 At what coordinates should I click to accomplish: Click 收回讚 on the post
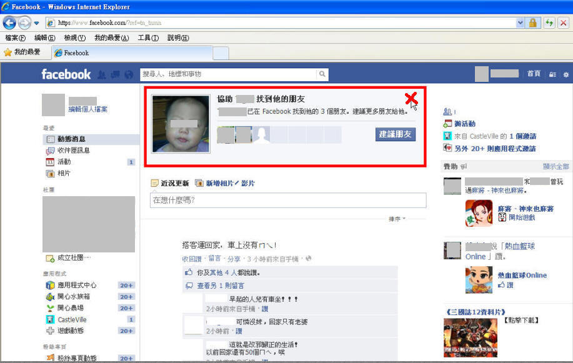pyautogui.click(x=192, y=259)
